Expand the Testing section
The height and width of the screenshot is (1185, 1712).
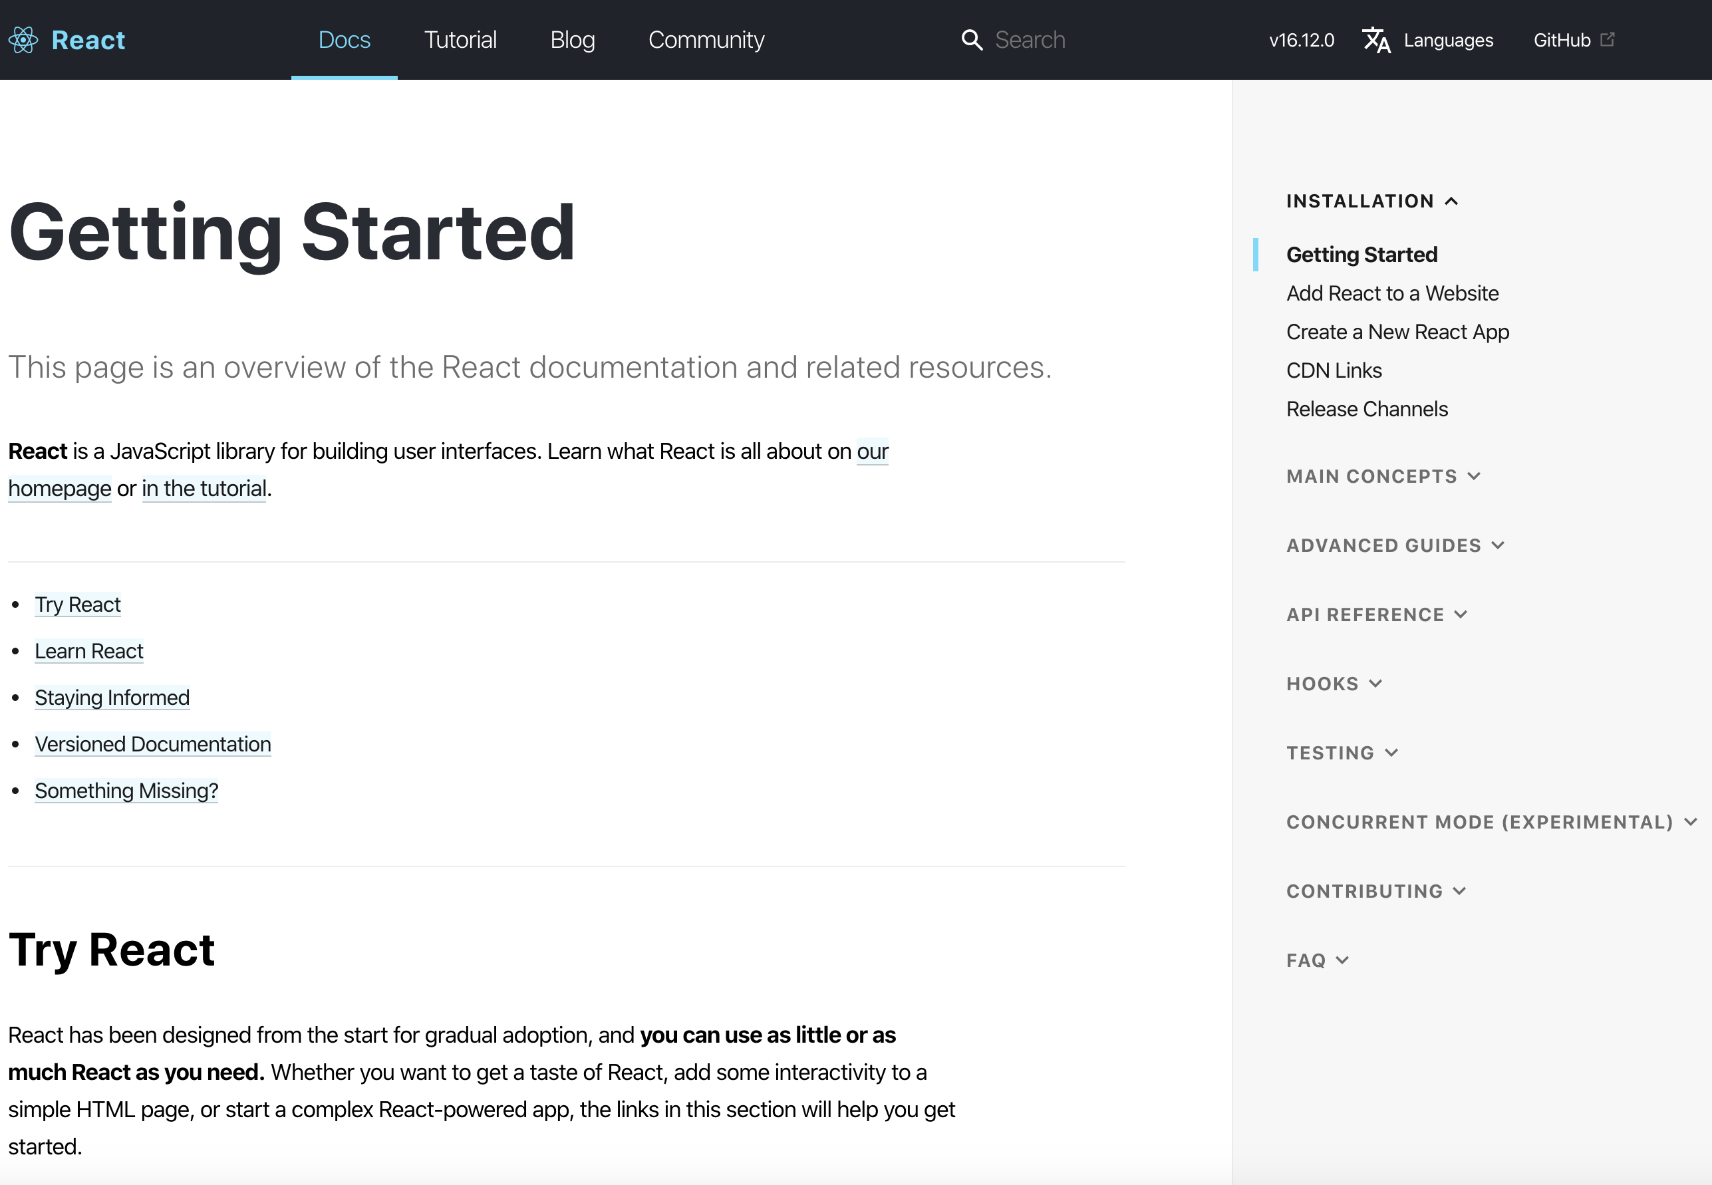[1342, 752]
